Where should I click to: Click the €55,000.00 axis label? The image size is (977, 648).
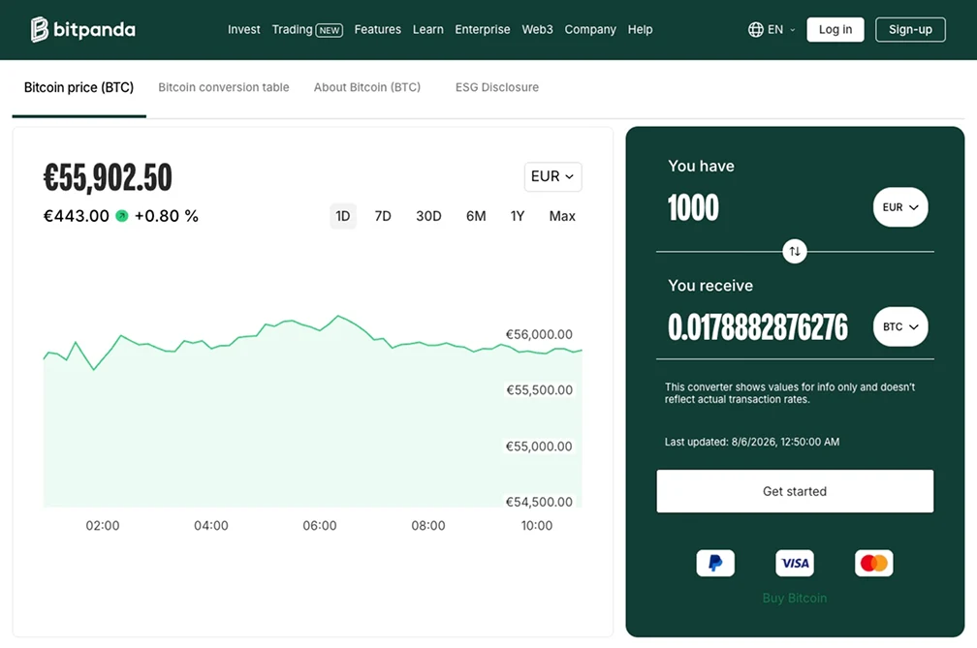[x=539, y=447]
